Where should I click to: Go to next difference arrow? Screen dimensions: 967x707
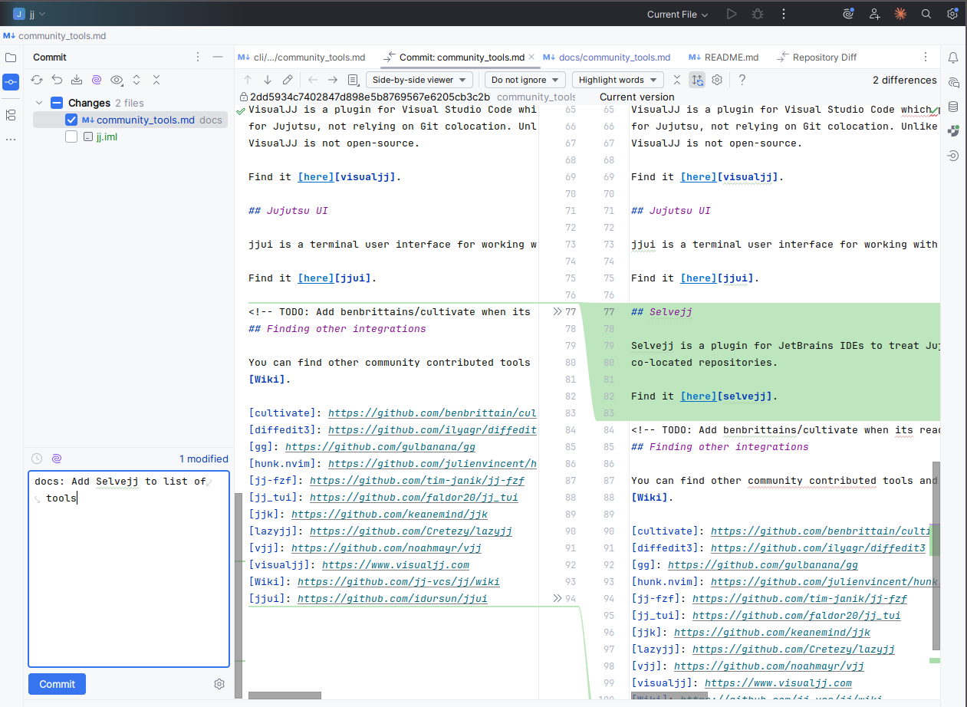click(x=267, y=80)
